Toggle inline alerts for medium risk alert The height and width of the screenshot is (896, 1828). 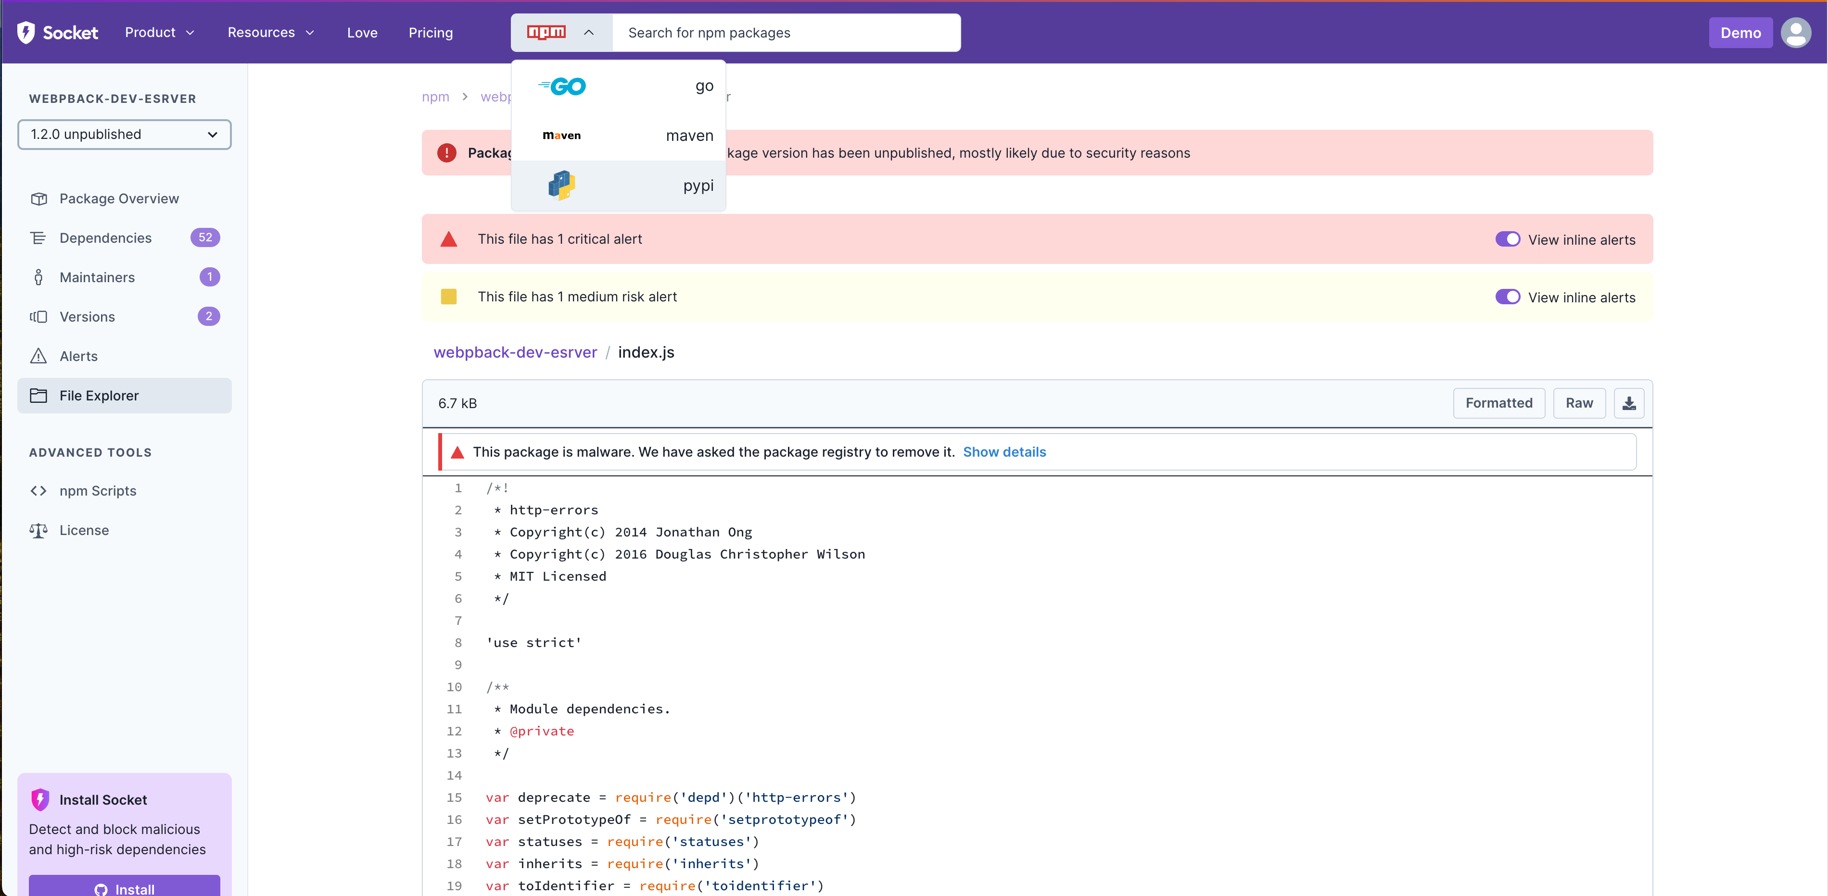click(x=1508, y=297)
